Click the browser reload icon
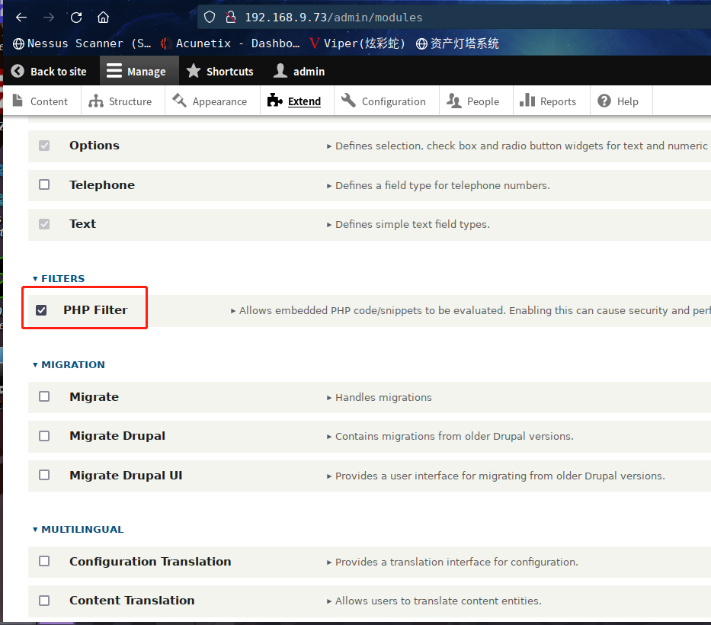This screenshot has width=711, height=625. 76,17
